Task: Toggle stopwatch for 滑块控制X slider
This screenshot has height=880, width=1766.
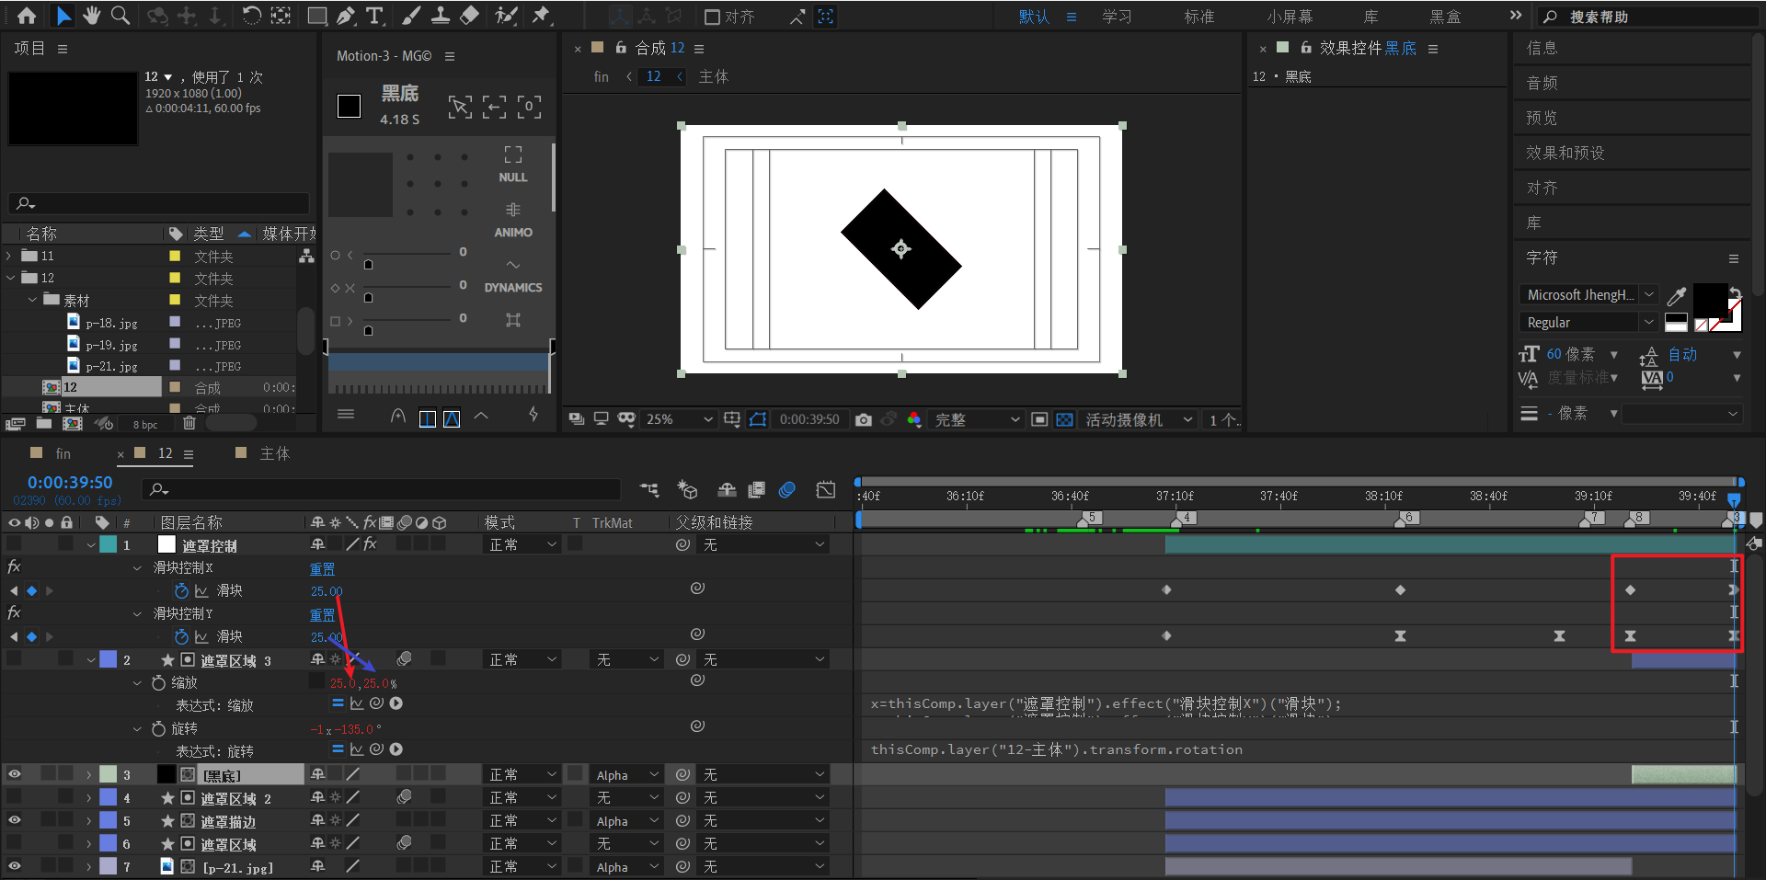Action: click(x=181, y=590)
